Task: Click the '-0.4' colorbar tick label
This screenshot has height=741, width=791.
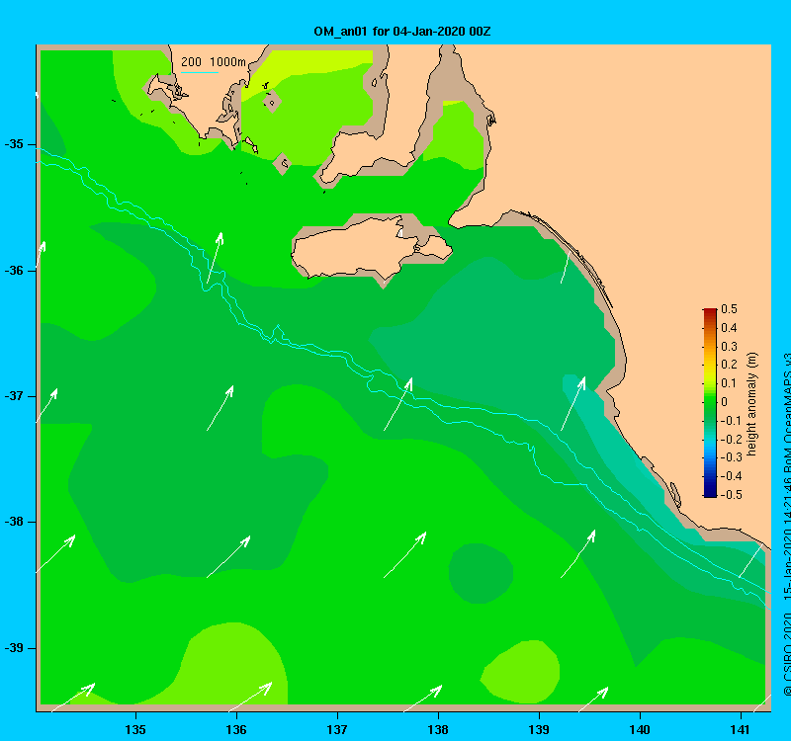Action: (x=731, y=476)
